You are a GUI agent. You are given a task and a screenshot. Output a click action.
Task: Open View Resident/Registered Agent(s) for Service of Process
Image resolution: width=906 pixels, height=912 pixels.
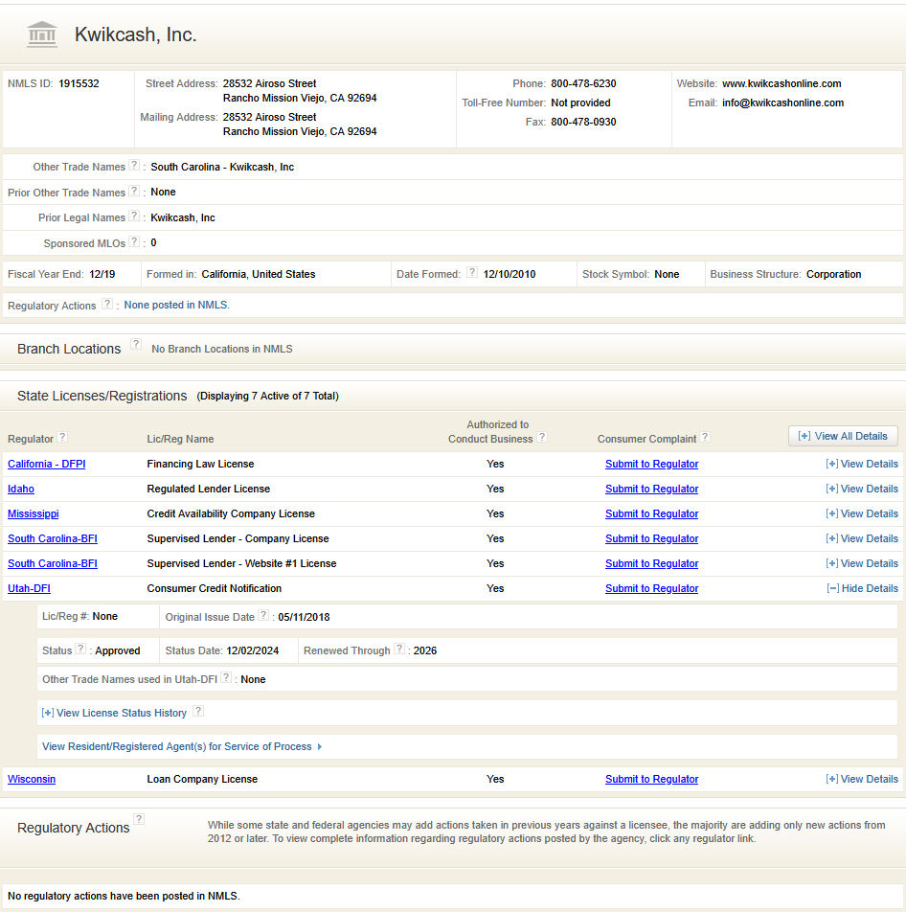tap(181, 746)
